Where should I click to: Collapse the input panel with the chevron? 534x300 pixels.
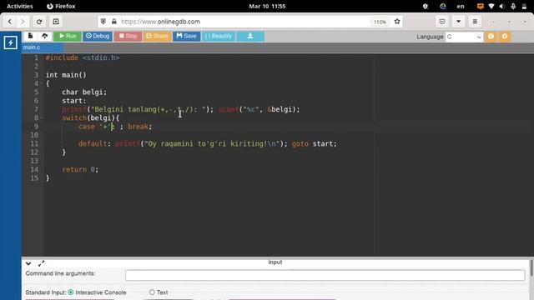28,263
